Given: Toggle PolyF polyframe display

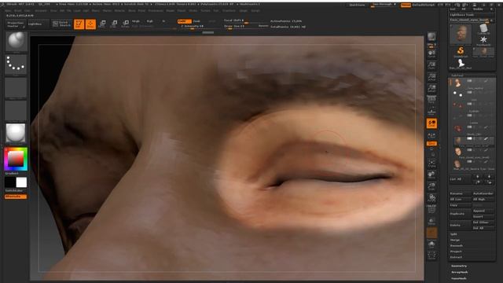Looking at the screenshot, I should click(x=431, y=209).
